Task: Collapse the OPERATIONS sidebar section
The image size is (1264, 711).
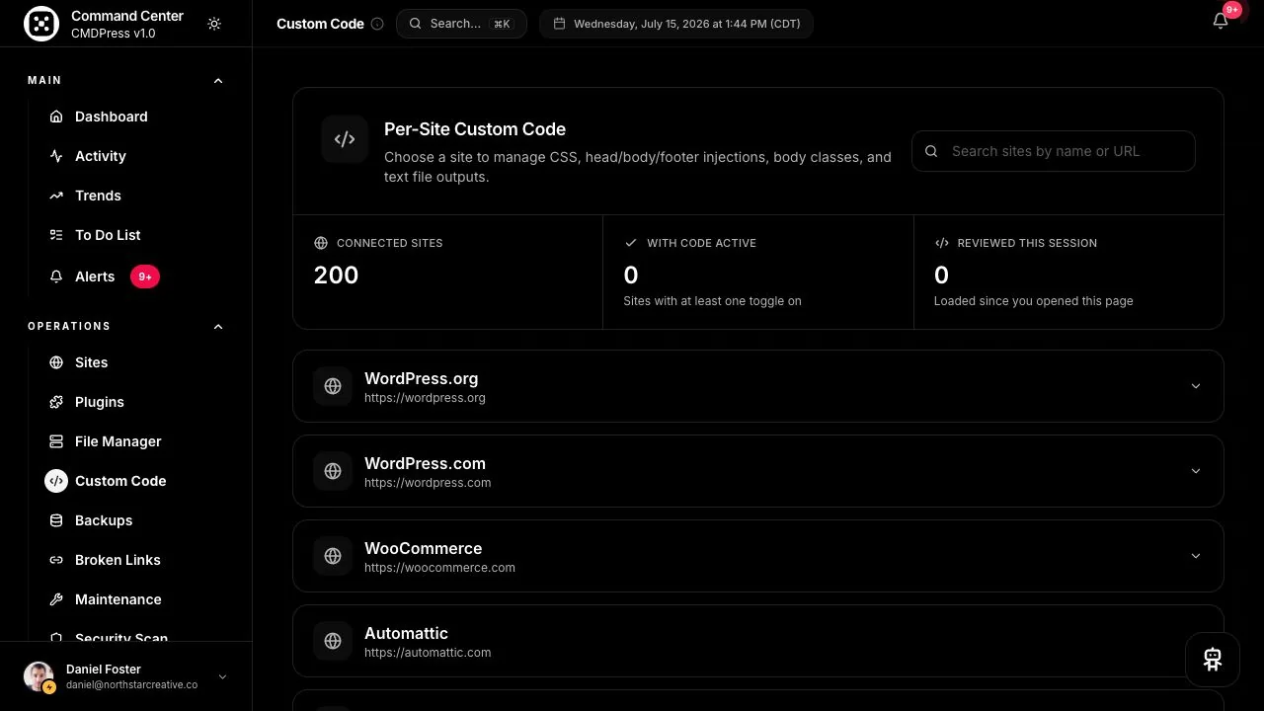Action: coord(218,326)
